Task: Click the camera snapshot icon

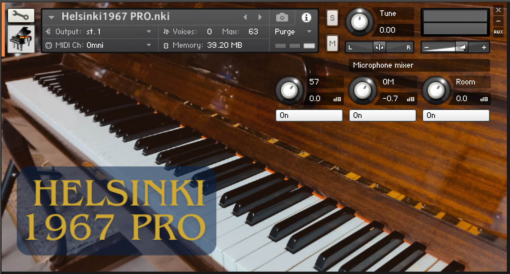Action: pos(282,18)
